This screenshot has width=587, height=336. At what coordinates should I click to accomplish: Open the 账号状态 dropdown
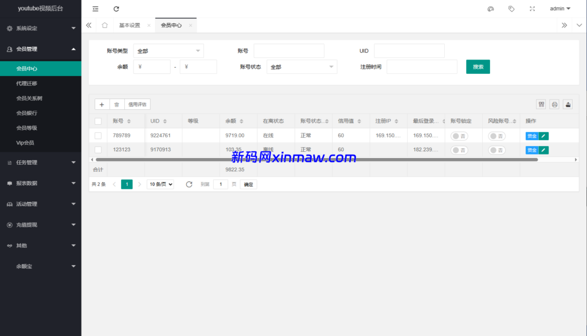302,67
